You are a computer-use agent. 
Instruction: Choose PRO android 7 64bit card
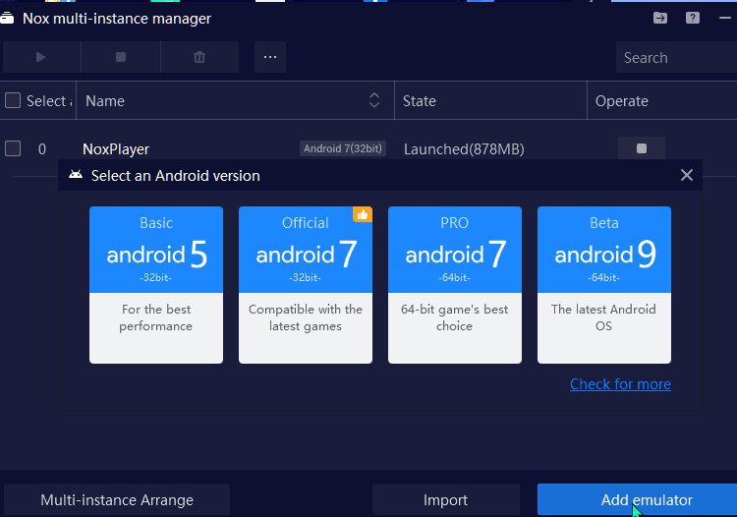(x=455, y=285)
